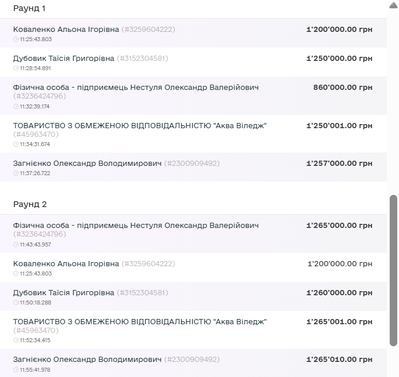Select Дубовик Таїсія Григорівна in Раунд 1
The image size is (399, 377).
63,59
